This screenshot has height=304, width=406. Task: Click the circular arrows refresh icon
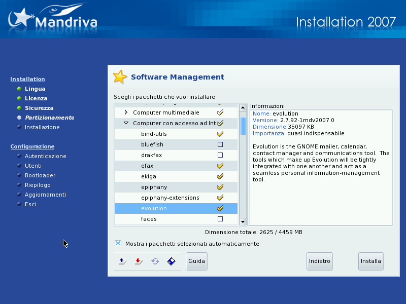click(x=155, y=261)
